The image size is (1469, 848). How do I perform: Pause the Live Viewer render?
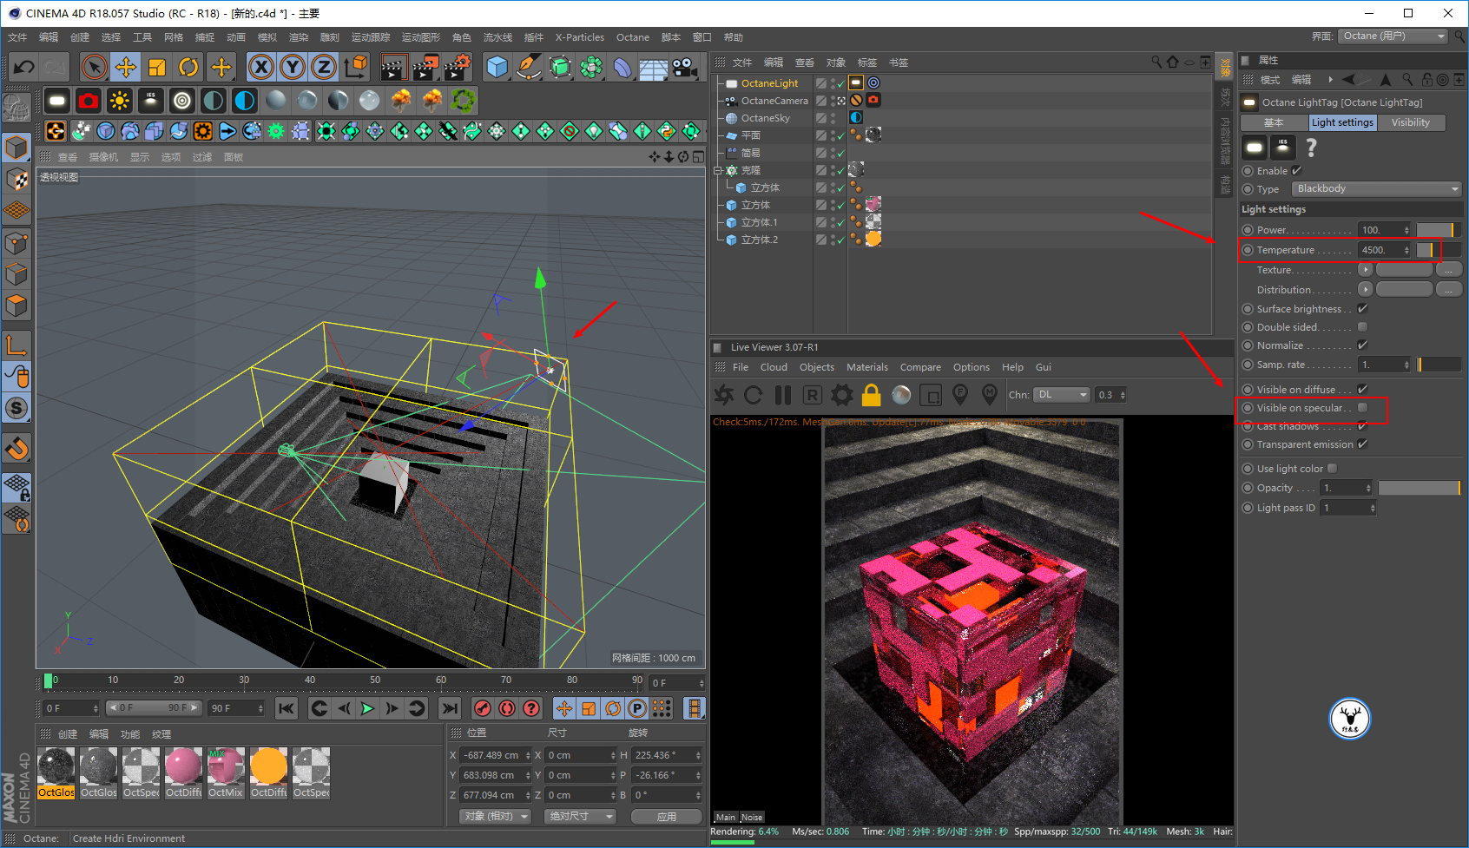pyautogui.click(x=783, y=395)
